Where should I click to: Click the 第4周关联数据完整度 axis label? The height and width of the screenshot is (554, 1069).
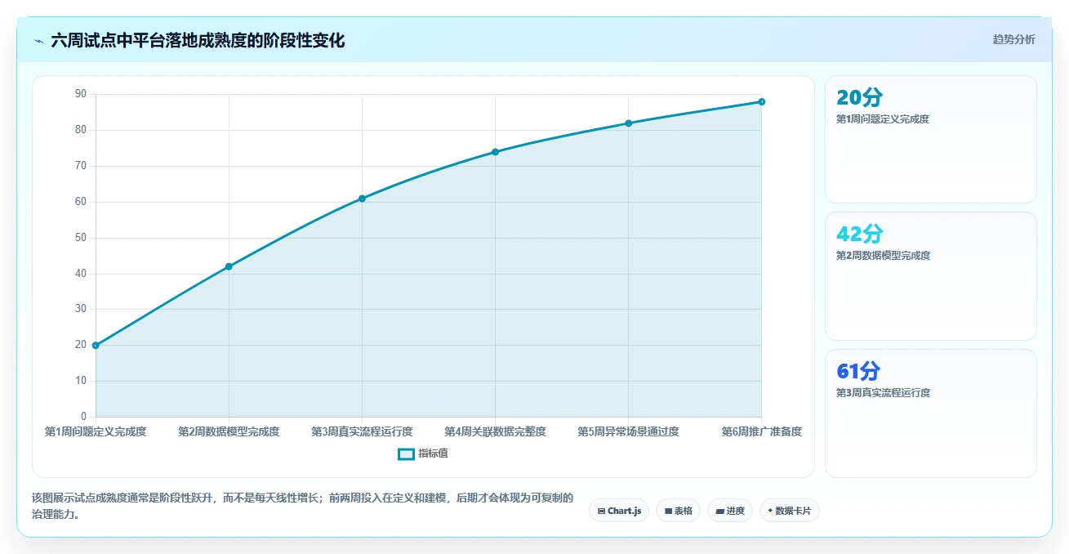[x=495, y=431]
